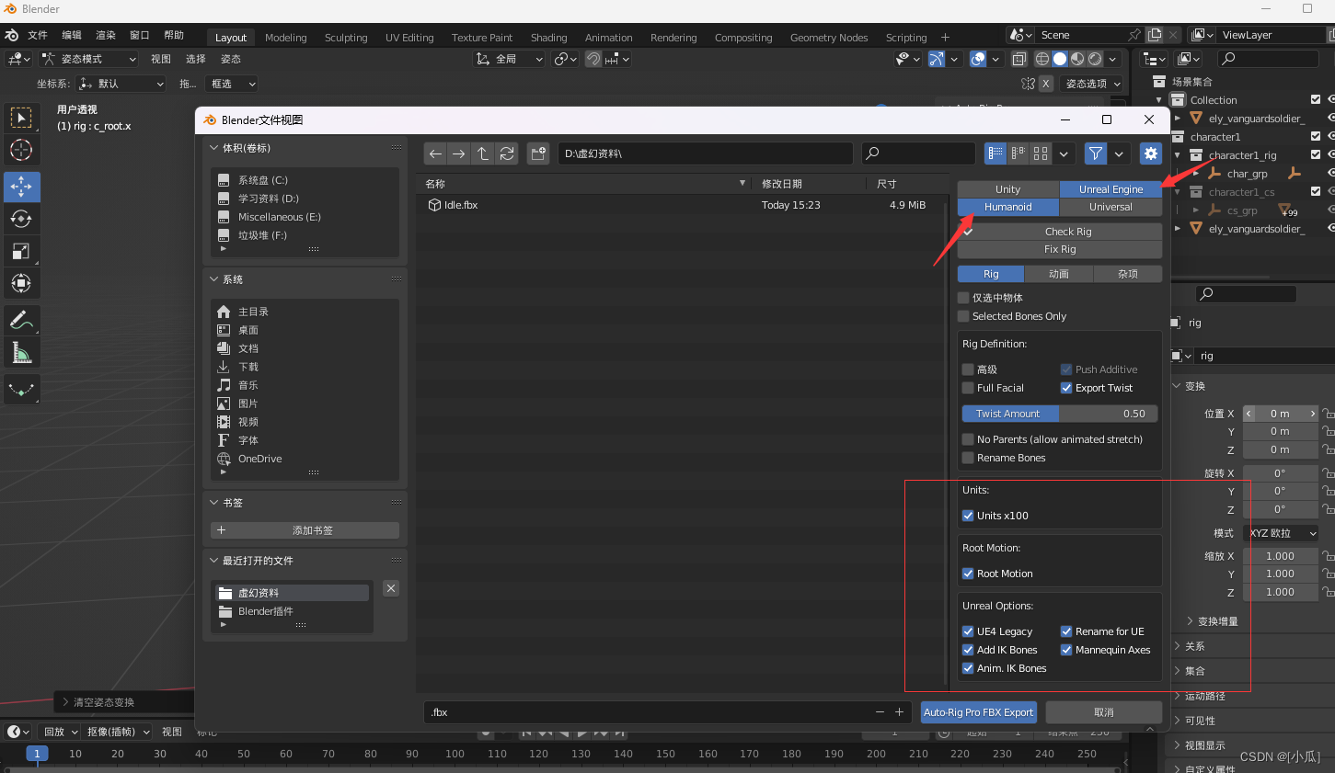Screen dimensions: 1335x773
Task: Select the Cursor tool in left toolbar
Action: tap(21, 150)
